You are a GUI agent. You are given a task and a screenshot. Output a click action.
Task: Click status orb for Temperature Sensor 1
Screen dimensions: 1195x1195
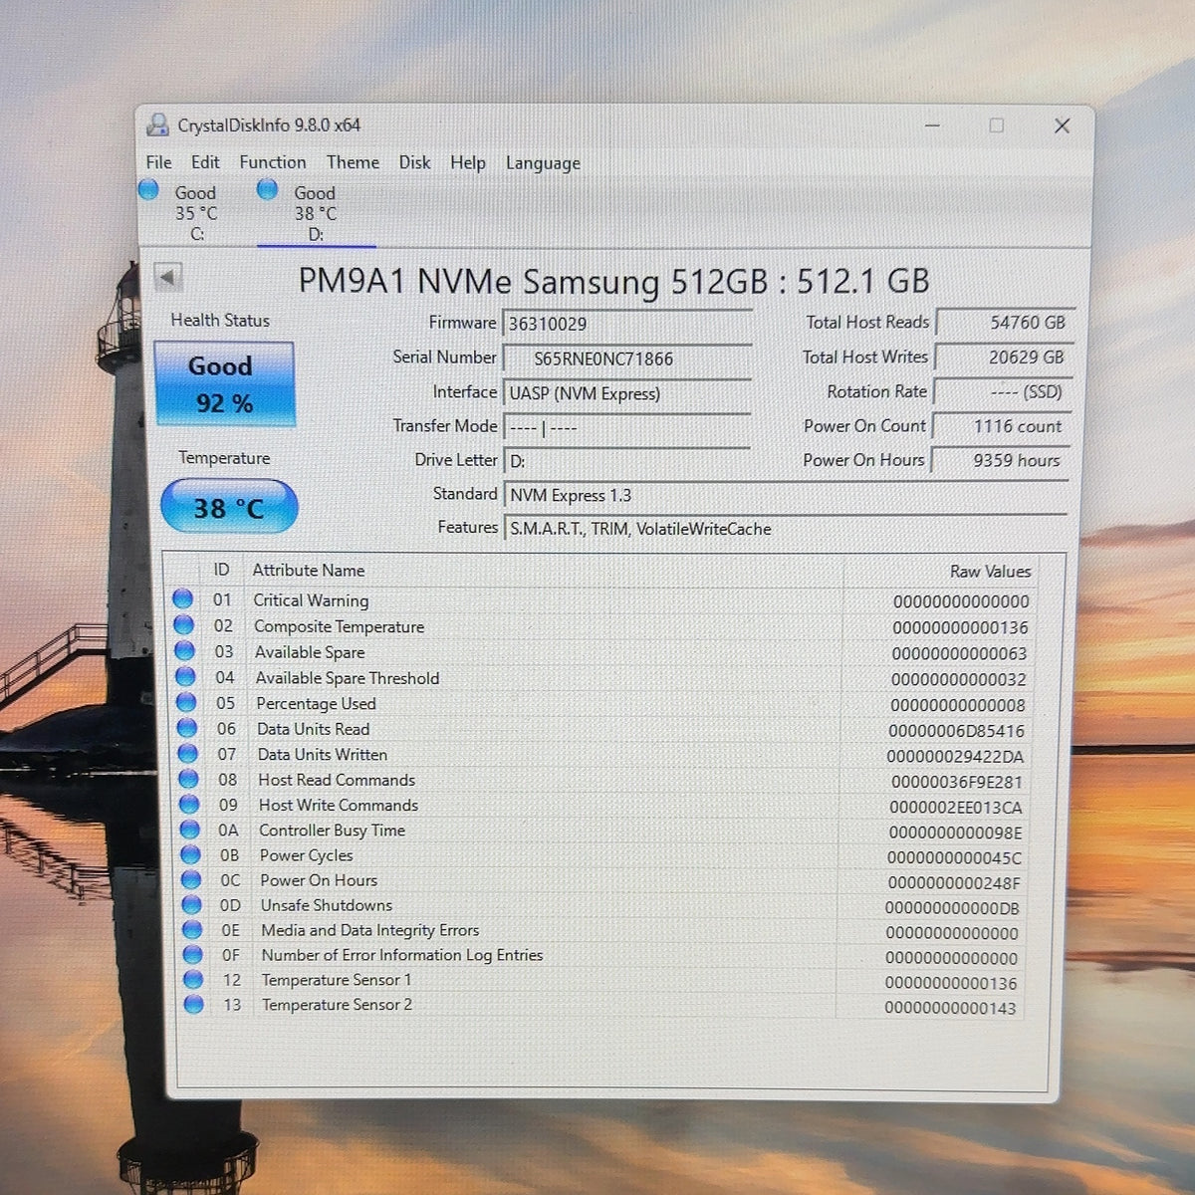(x=193, y=979)
